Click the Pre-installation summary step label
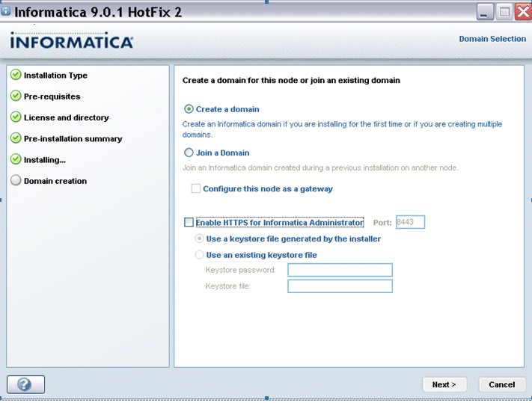 click(73, 139)
